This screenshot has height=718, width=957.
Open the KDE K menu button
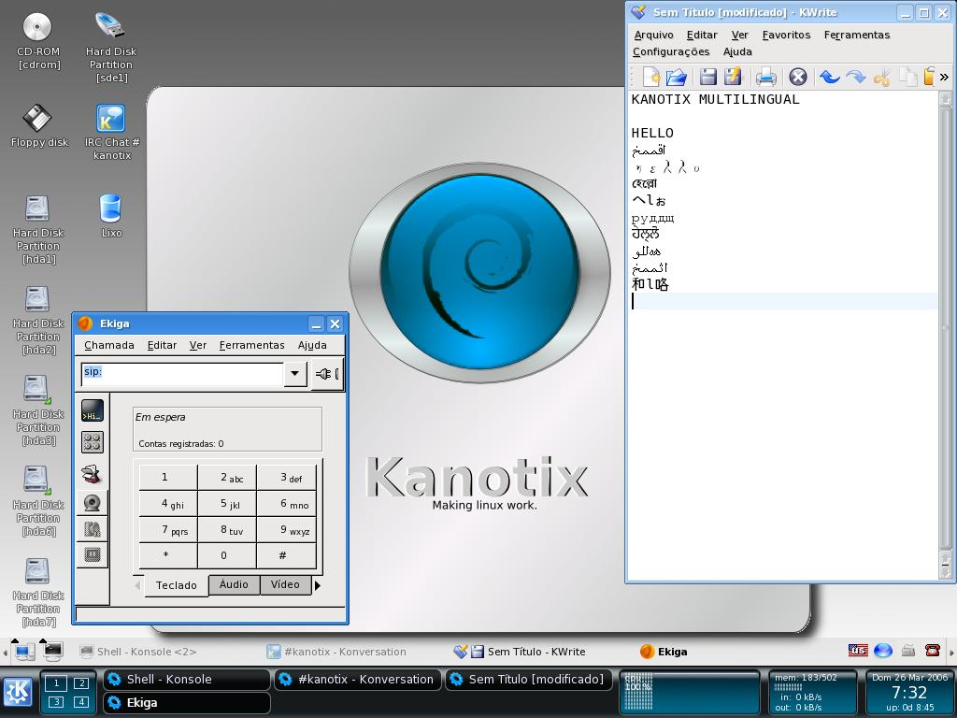tap(18, 693)
